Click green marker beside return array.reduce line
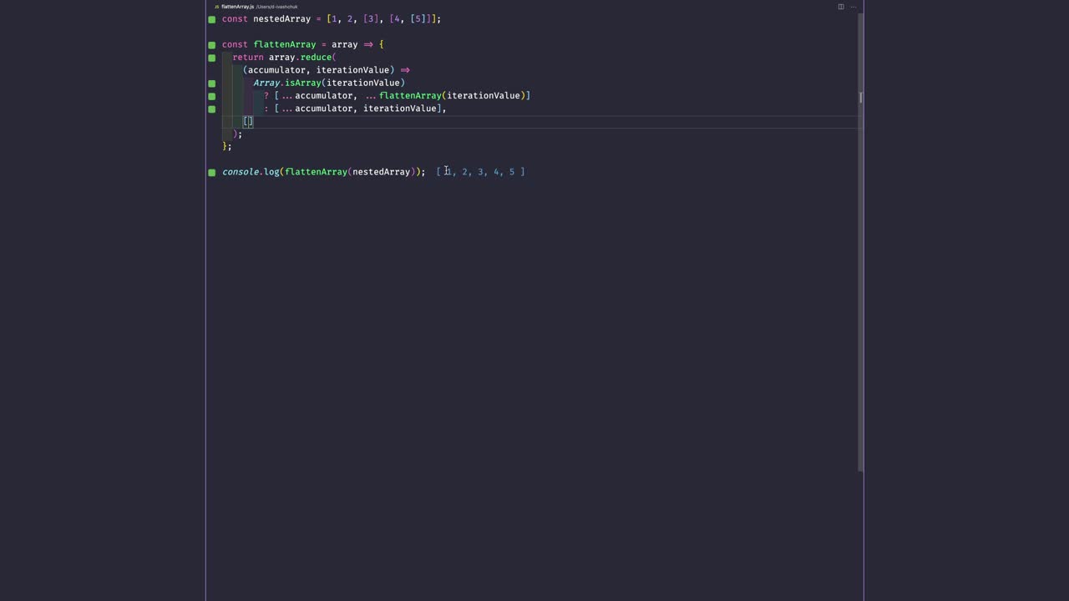Image resolution: width=1069 pixels, height=601 pixels. (212, 58)
